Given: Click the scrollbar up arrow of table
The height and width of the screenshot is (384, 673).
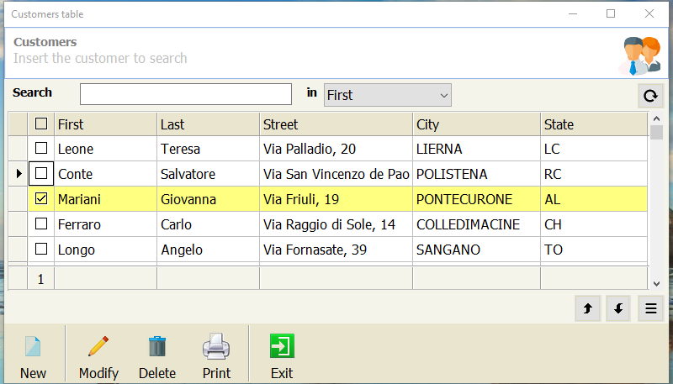Looking at the screenshot, I should point(656,118).
